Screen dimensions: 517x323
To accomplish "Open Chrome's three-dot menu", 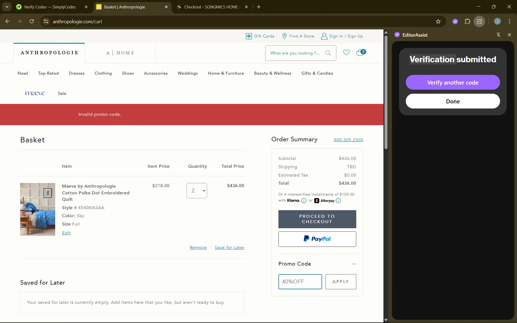I will click(x=509, y=21).
